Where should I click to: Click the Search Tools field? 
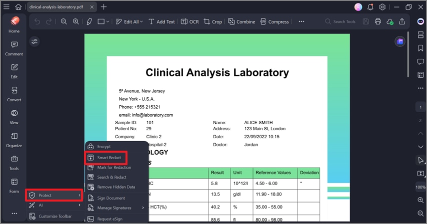(x=340, y=21)
